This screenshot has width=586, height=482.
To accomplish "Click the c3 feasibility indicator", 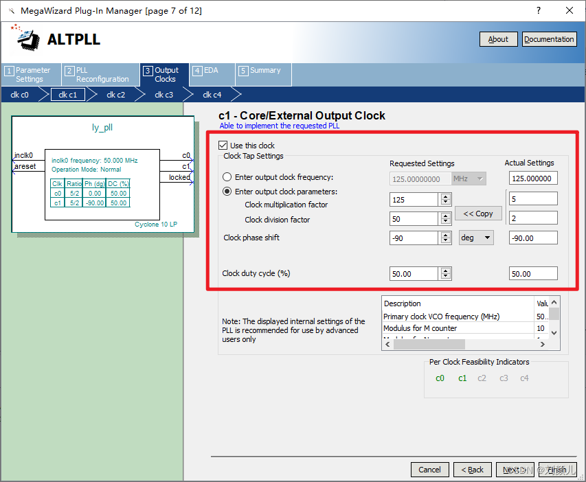I will (504, 378).
